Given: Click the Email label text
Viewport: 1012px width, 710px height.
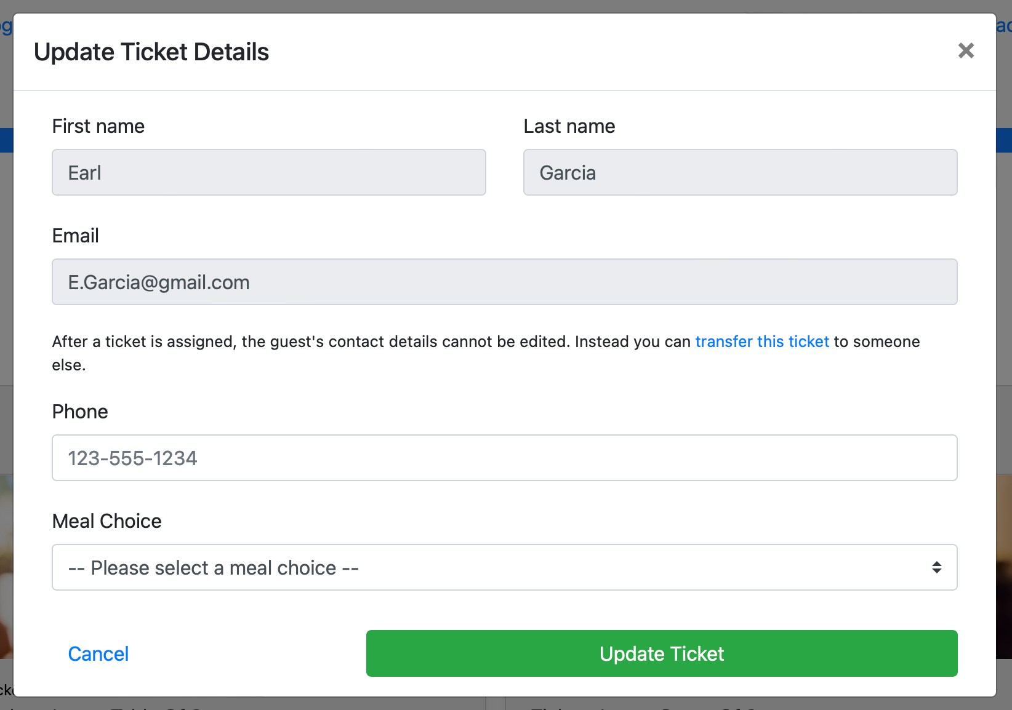Looking at the screenshot, I should click(x=75, y=236).
